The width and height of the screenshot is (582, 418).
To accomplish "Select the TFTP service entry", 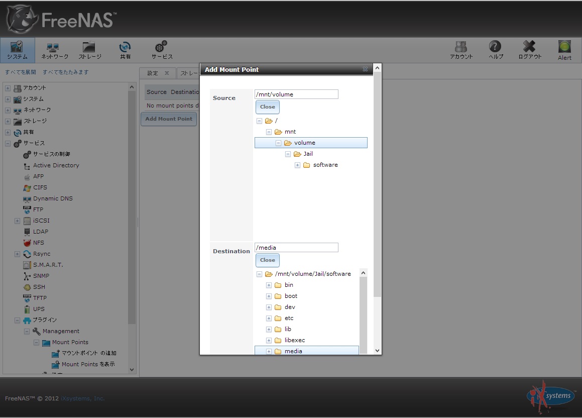I will click(40, 298).
